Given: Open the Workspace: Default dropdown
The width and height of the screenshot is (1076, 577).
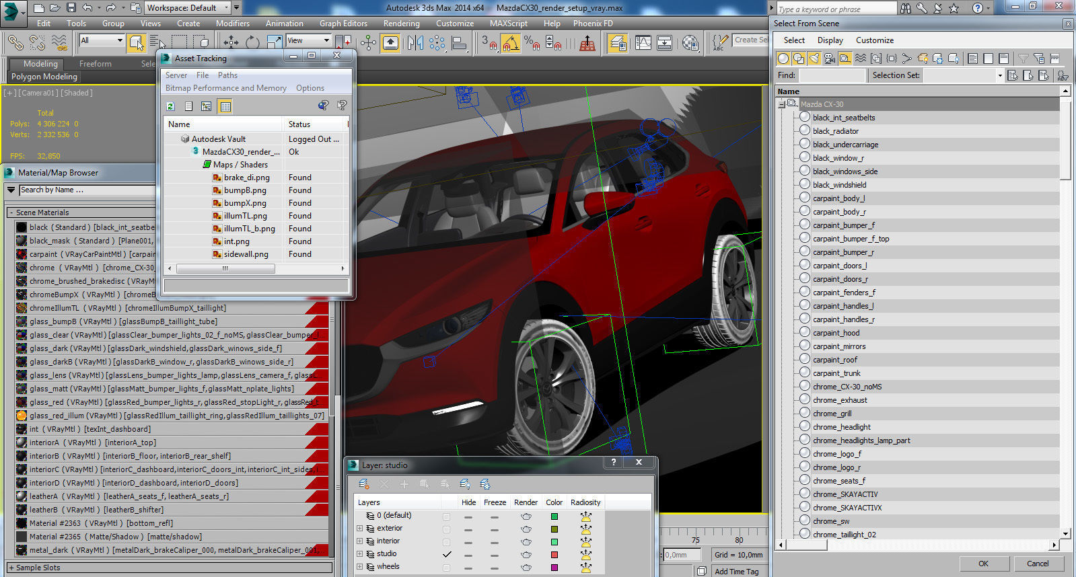Looking at the screenshot, I should point(187,8).
